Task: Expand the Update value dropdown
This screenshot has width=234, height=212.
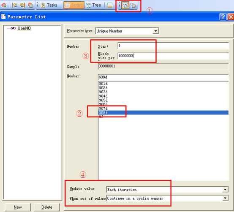Action: pyautogui.click(x=167, y=190)
